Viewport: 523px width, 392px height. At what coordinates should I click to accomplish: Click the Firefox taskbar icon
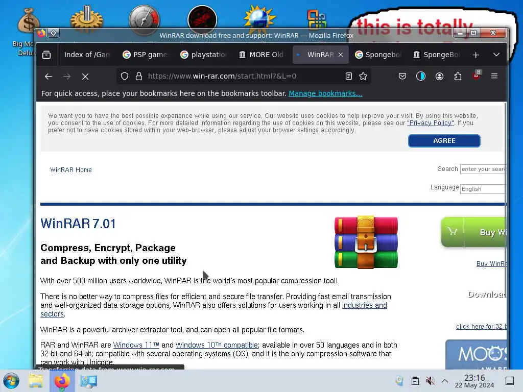tap(62, 381)
